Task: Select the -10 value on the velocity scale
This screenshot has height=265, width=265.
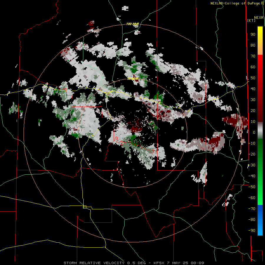Action: 252,143
